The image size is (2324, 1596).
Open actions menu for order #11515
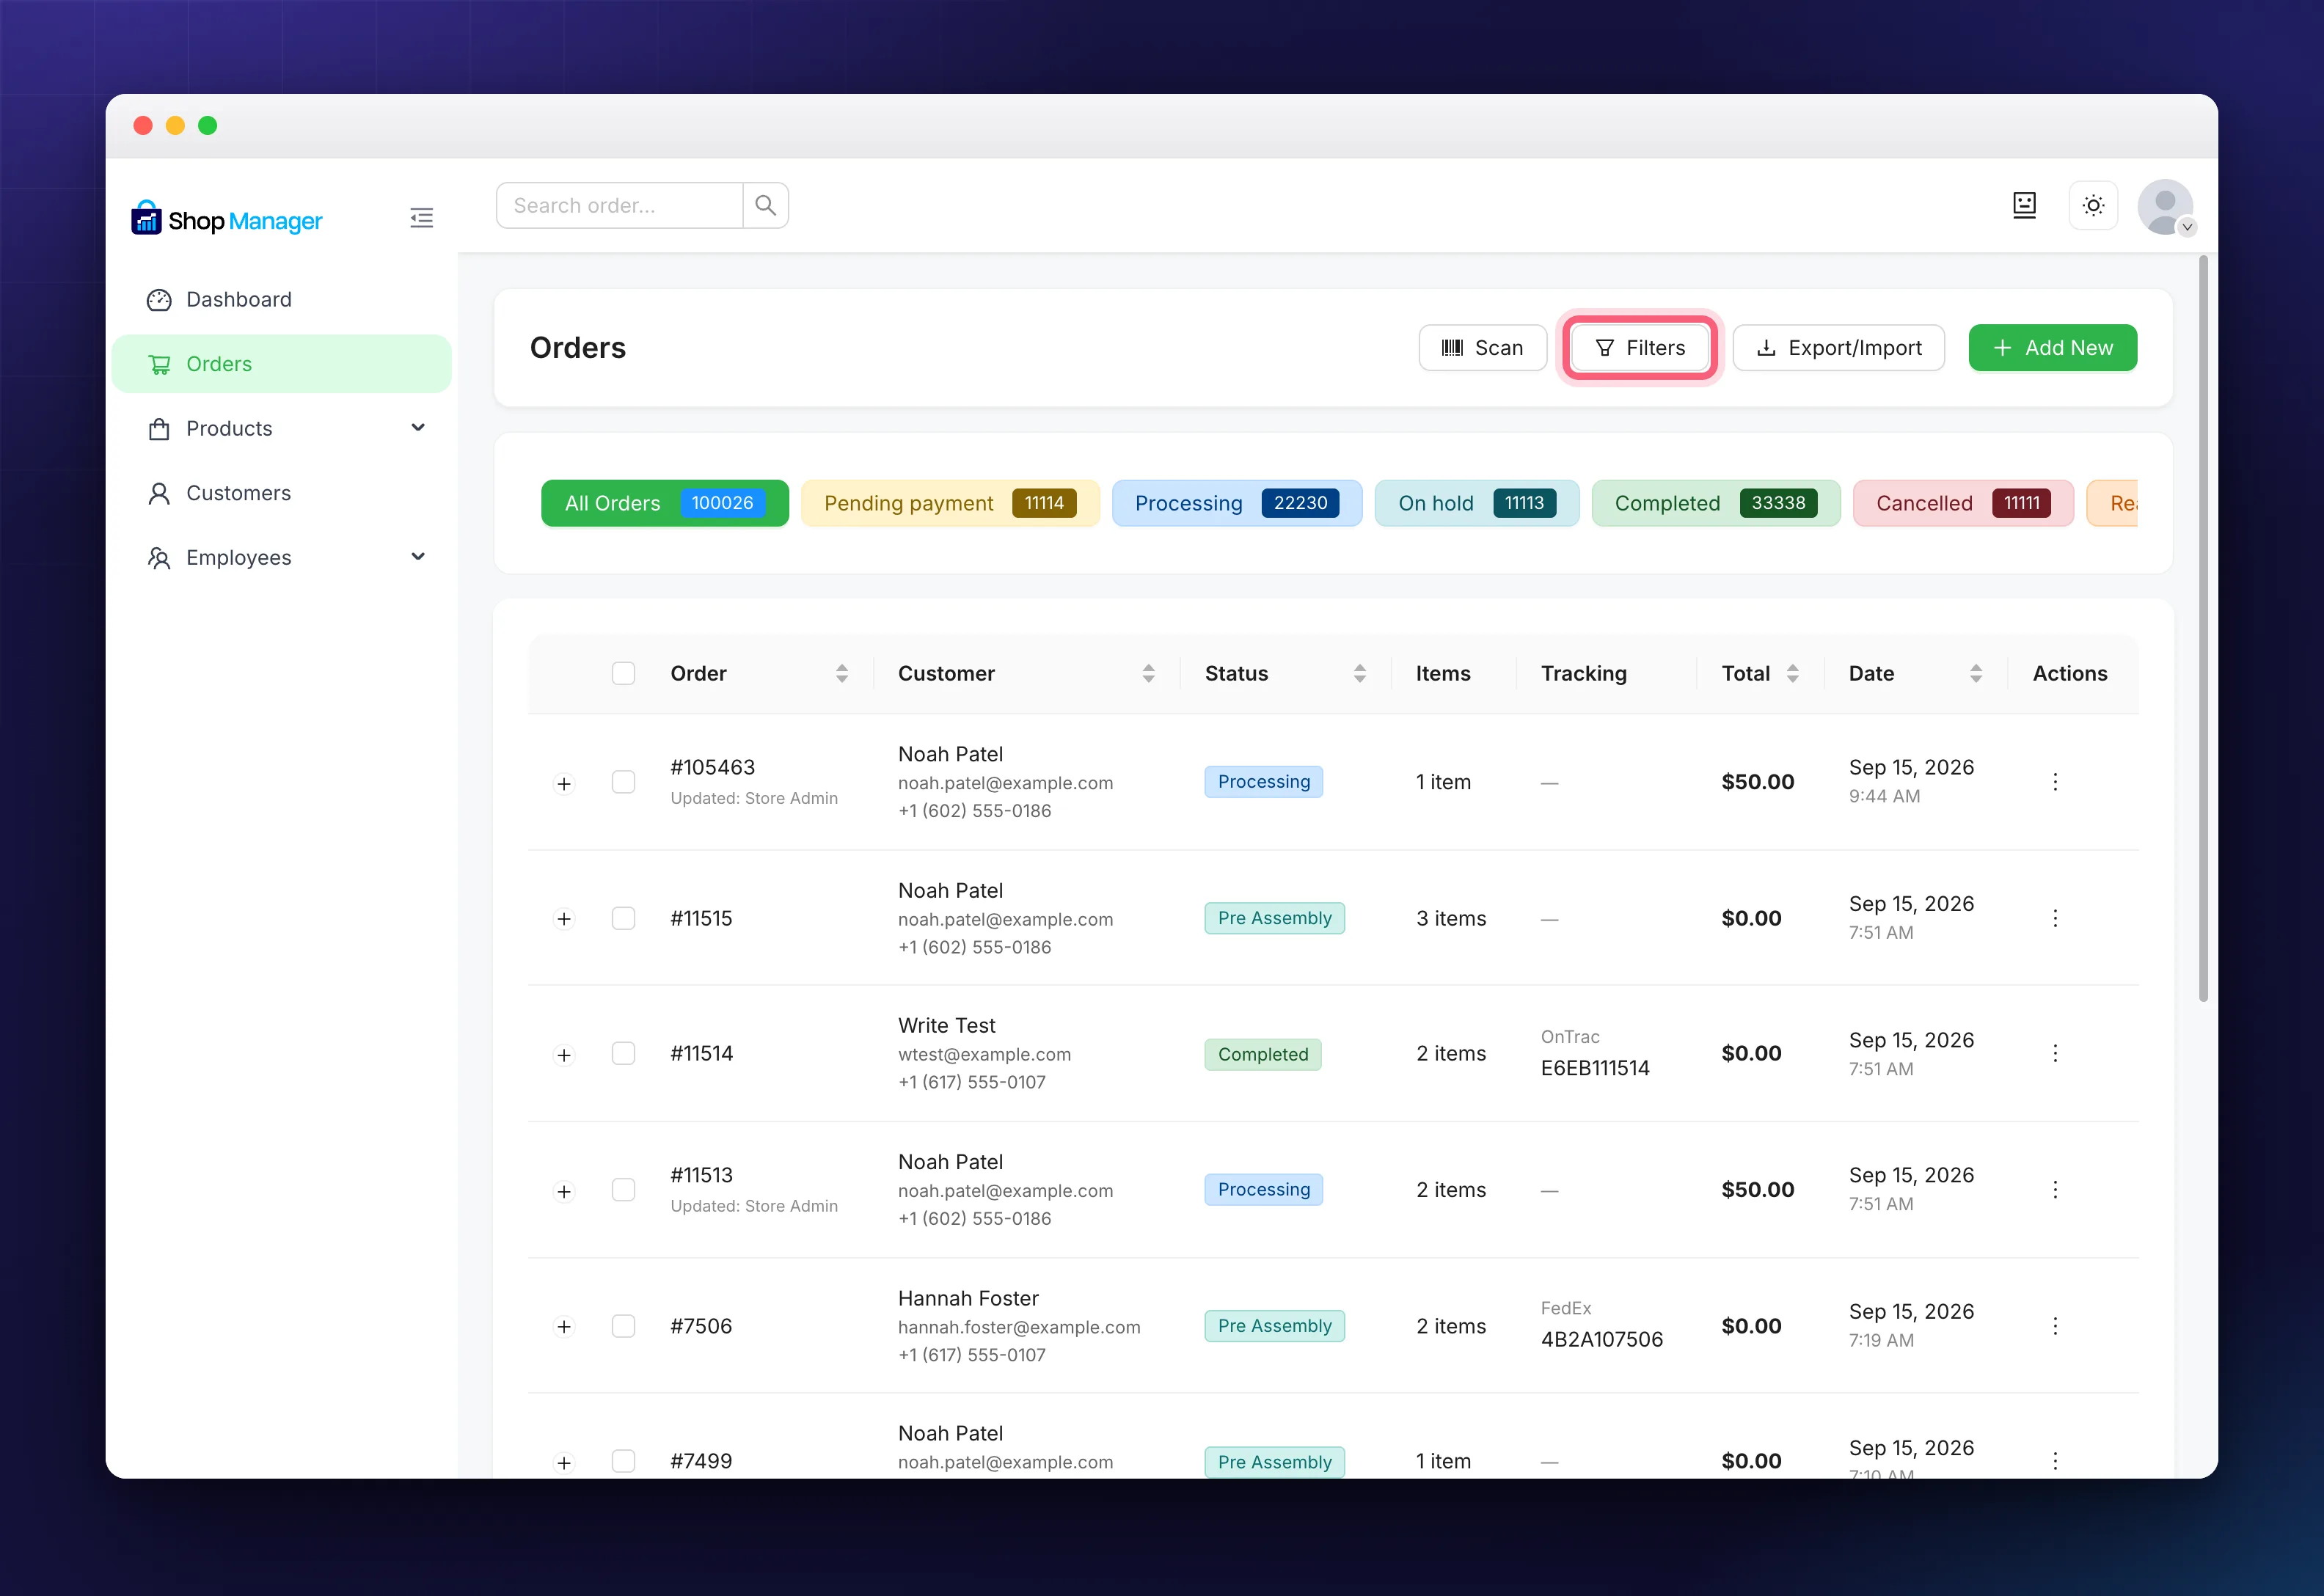coord(2055,918)
